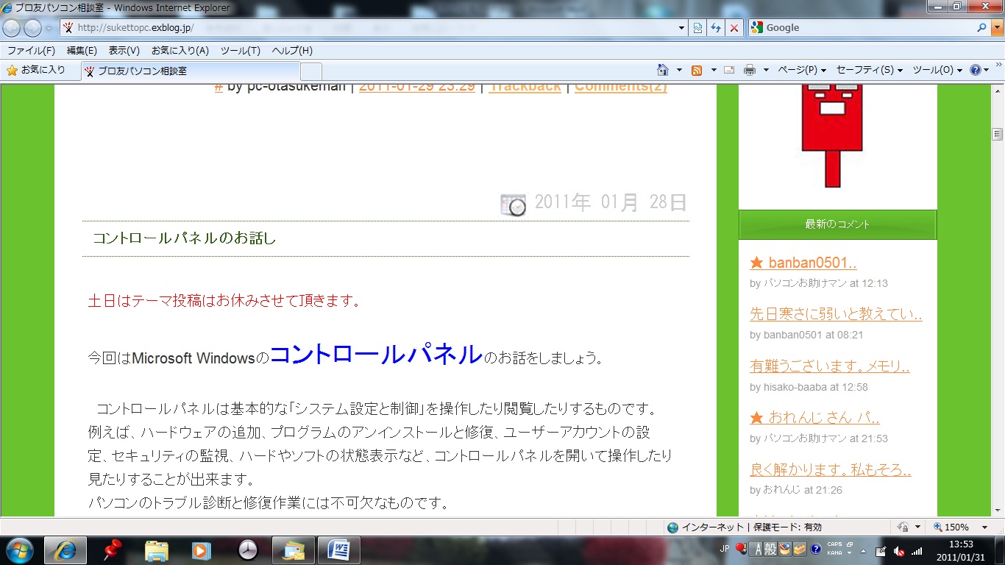Click the 2011-01-29 23:29 post permalink
Screen dimensions: 1005x565
click(x=417, y=86)
